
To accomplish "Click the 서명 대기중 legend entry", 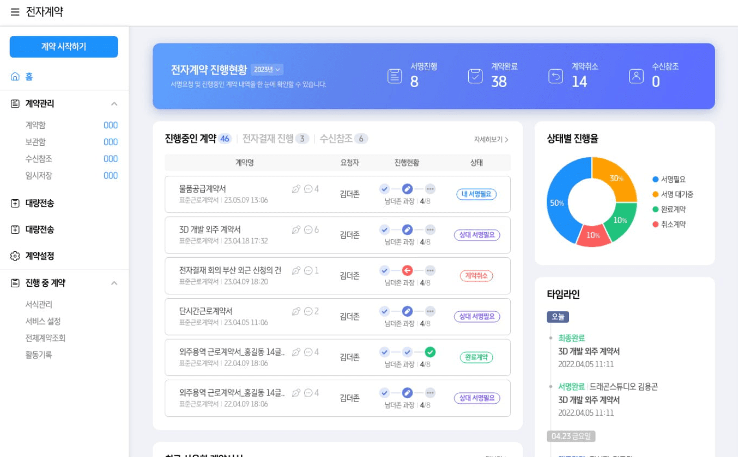I will coord(673,194).
